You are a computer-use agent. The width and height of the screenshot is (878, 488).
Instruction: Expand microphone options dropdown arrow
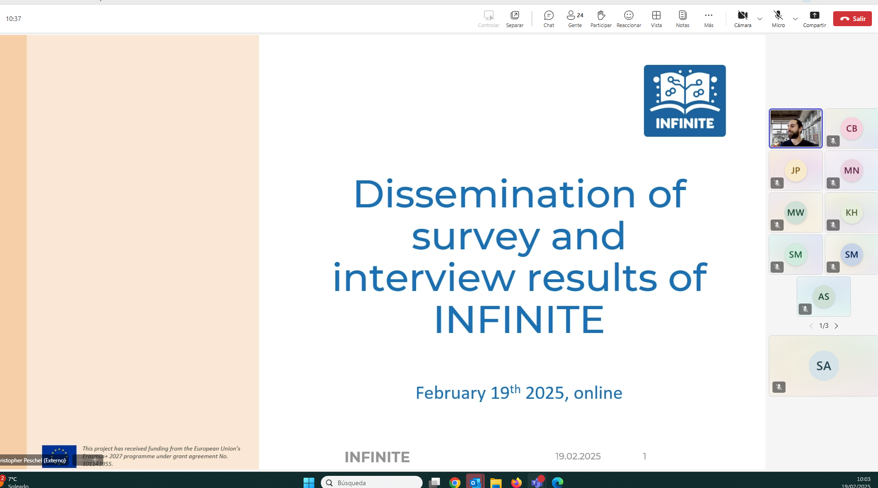click(x=795, y=19)
